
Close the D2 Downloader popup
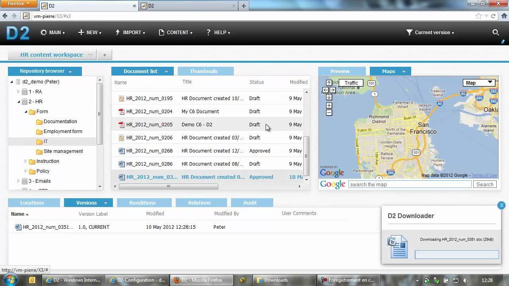coord(501,205)
